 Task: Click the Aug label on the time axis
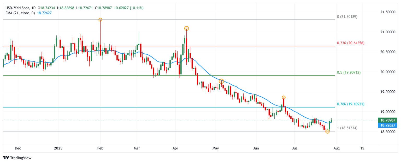(337, 148)
